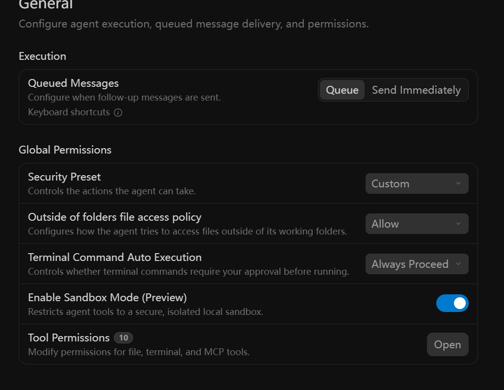Click the Enable Sandbox Mode (Preview) label
The image size is (504, 390).
(x=107, y=297)
